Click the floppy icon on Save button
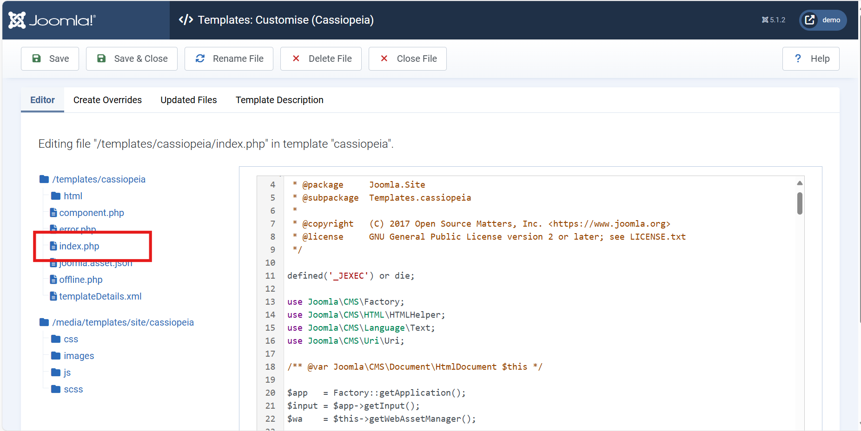The height and width of the screenshot is (431, 861). [36, 59]
